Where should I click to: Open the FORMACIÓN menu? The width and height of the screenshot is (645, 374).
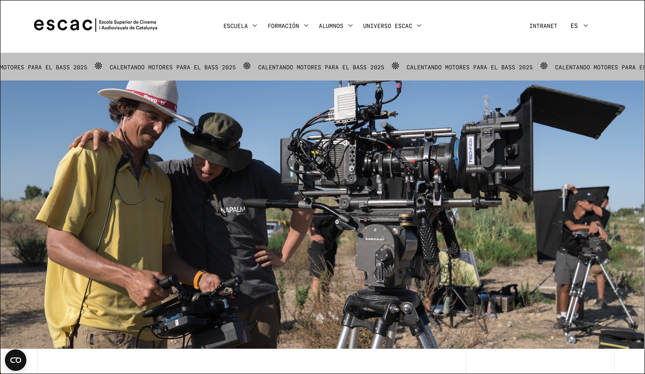(x=283, y=26)
